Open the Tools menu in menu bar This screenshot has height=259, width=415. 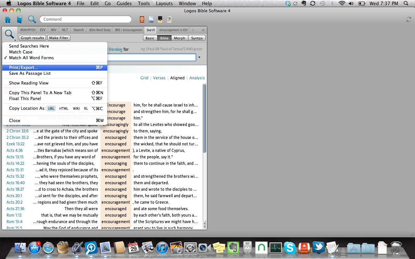pyautogui.click(x=144, y=4)
